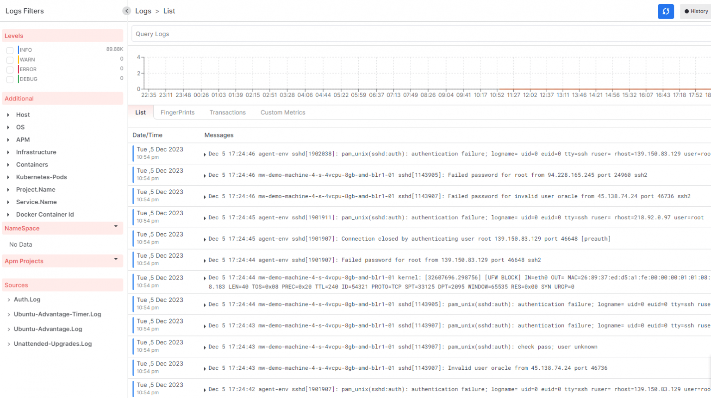Type in the Query Logs field

[421, 34]
